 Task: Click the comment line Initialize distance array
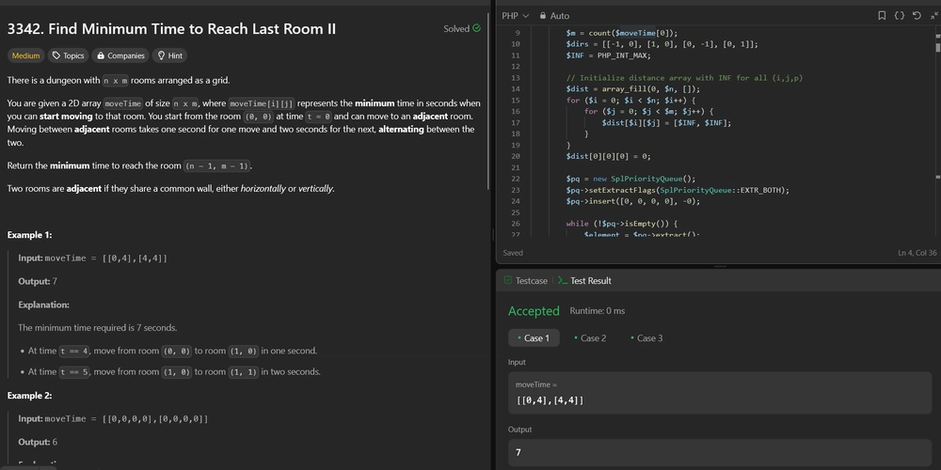coord(684,78)
